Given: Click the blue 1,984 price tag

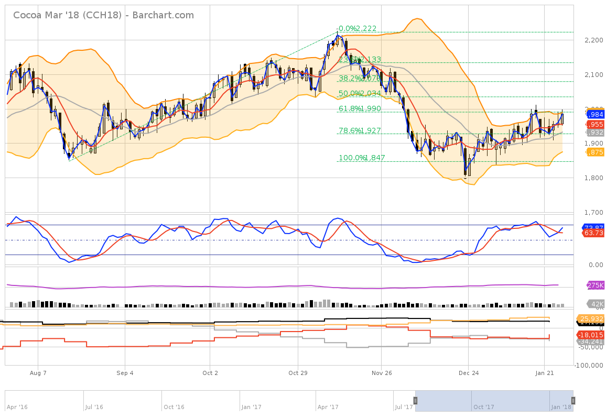Looking at the screenshot, I should pos(595,114).
